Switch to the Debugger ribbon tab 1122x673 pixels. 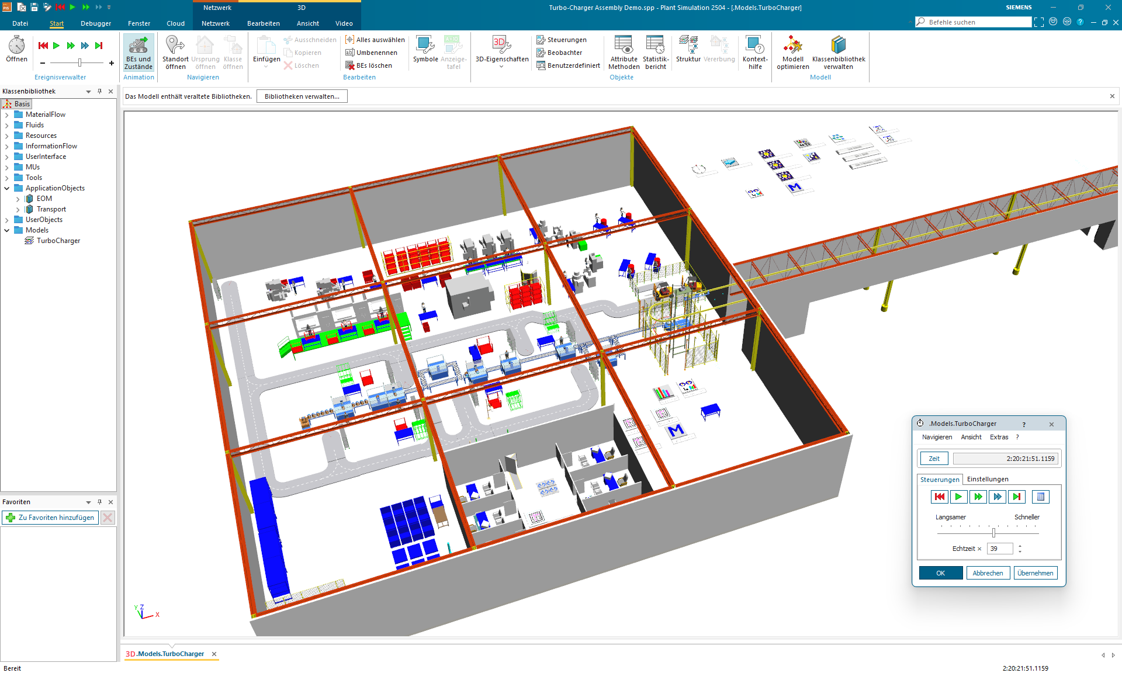(x=95, y=23)
